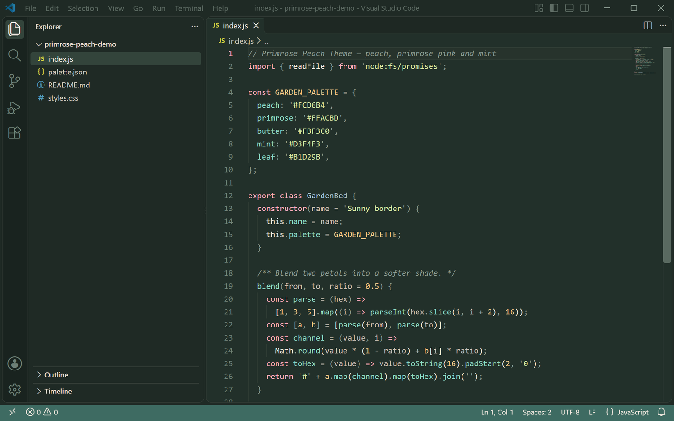Show errors and warnings problems panel
674x421 pixels.
(42, 412)
